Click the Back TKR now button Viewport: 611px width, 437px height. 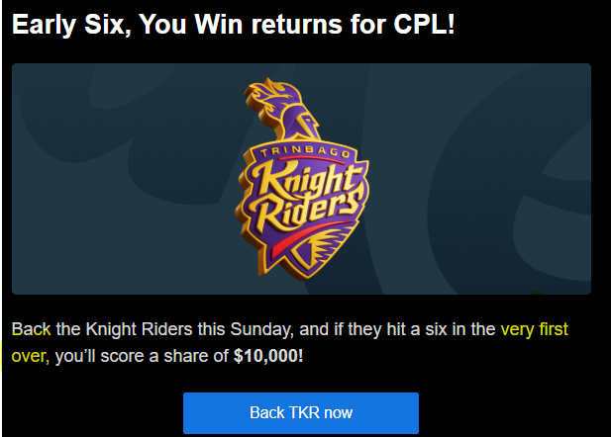301,412
